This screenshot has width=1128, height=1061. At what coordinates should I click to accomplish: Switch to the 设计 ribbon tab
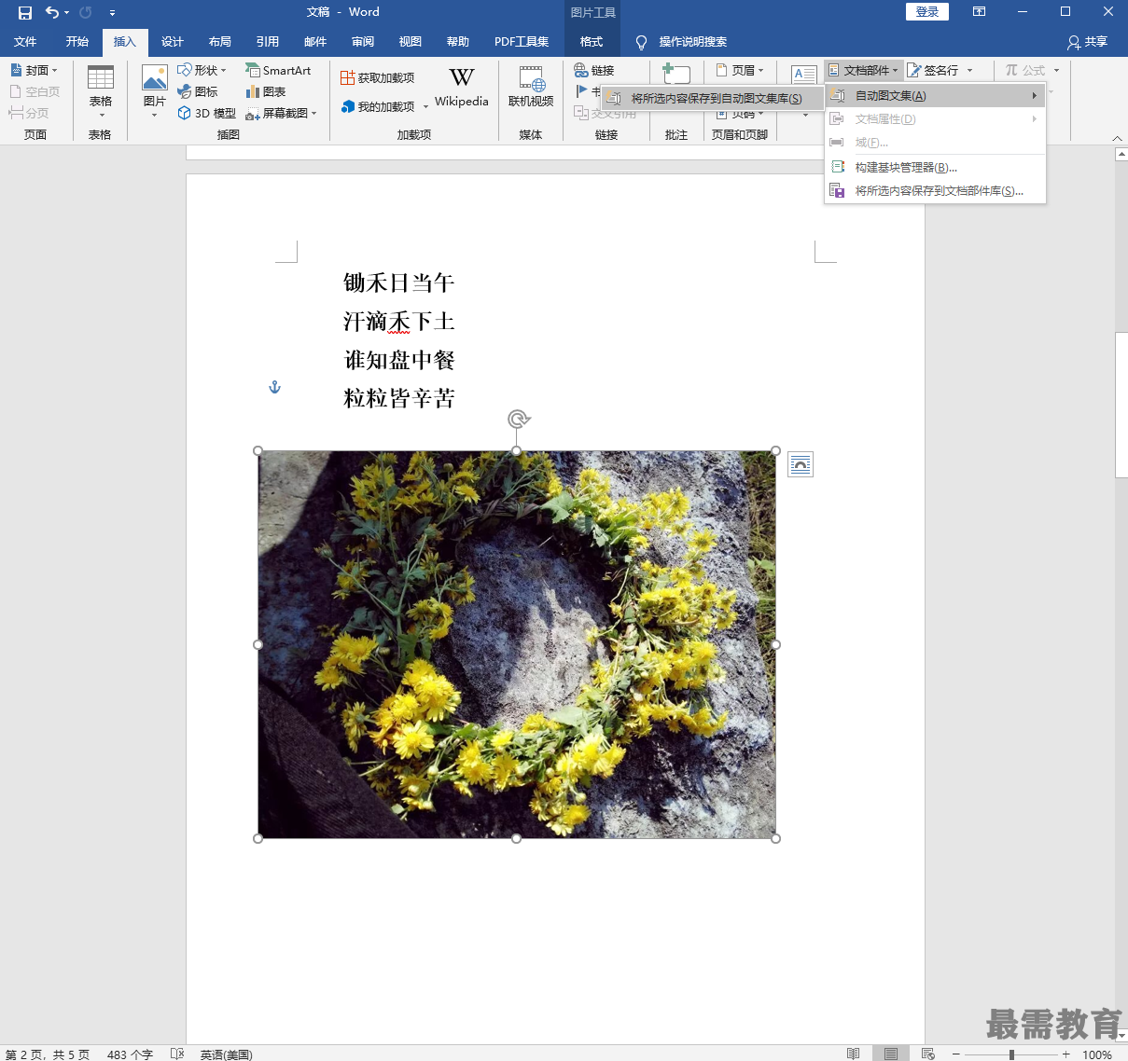click(173, 41)
